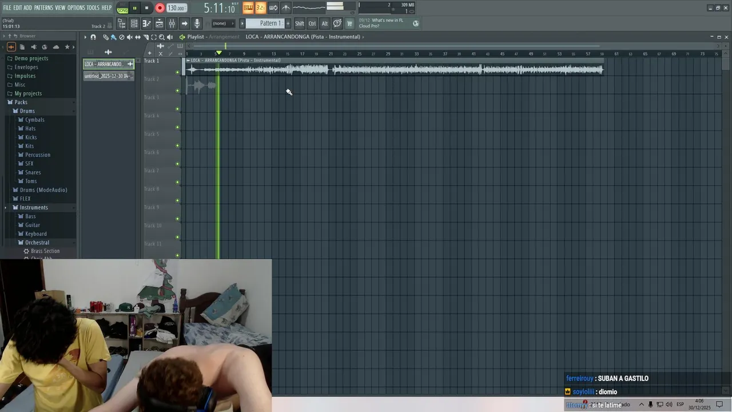Viewport: 732px width, 412px height.
Task: Select the Draw pencil tool in playlist
Action: [x=106, y=37]
